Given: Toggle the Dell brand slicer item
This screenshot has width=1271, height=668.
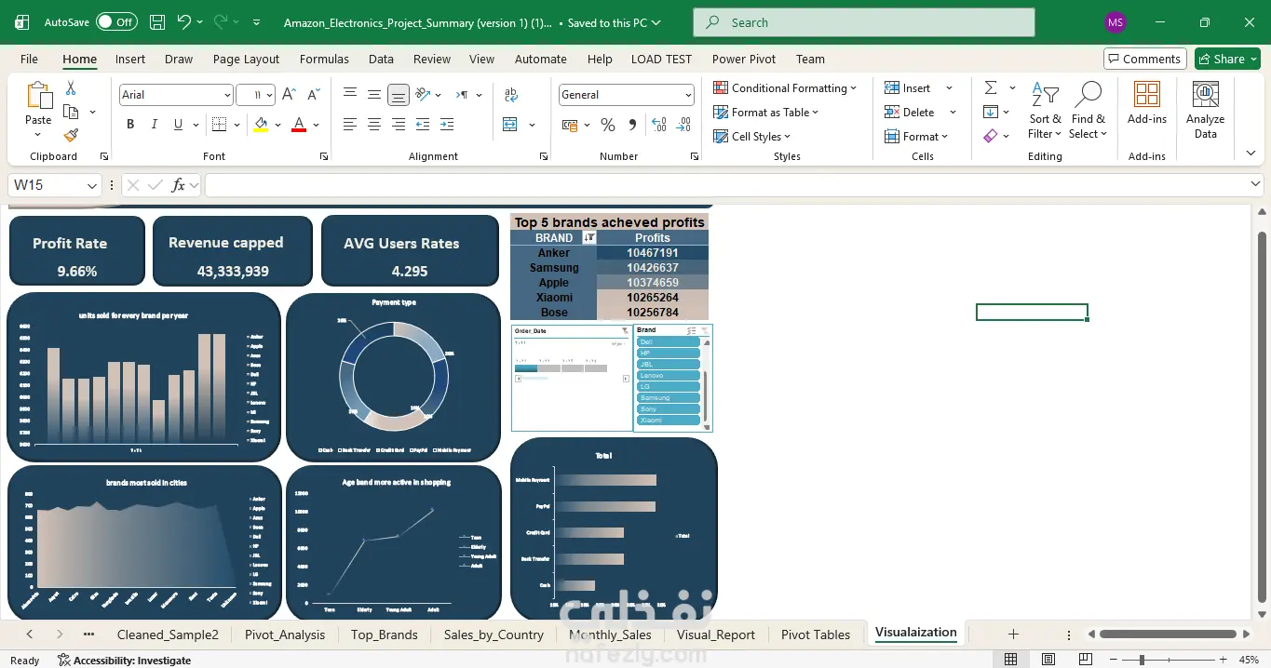Looking at the screenshot, I should (669, 342).
